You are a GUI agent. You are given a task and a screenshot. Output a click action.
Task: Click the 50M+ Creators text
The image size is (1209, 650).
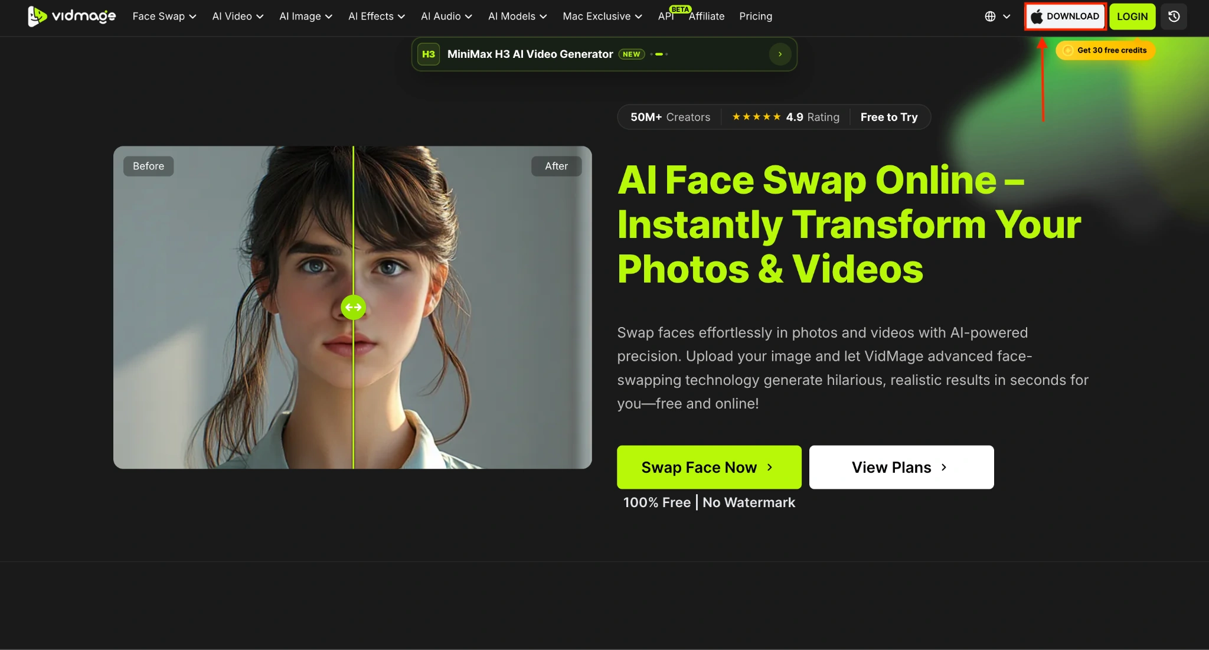pos(670,117)
